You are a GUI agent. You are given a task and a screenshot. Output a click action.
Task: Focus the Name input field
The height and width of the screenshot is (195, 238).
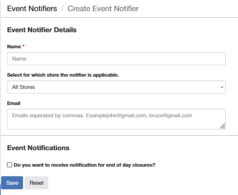pos(116,59)
